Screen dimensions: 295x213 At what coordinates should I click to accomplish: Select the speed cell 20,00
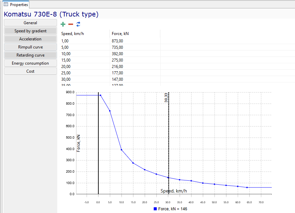point(85,67)
